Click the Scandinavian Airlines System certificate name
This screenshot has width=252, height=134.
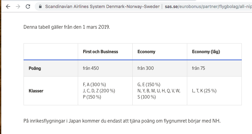coord(102,6)
